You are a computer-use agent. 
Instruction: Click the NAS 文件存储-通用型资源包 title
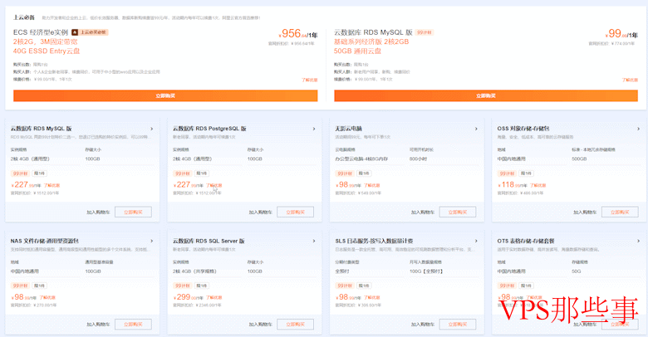[45, 242]
